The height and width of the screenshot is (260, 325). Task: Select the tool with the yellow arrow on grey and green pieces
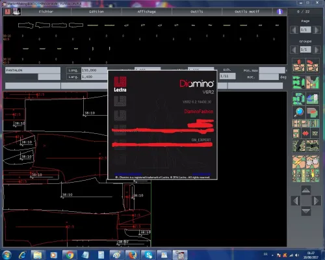(313, 83)
